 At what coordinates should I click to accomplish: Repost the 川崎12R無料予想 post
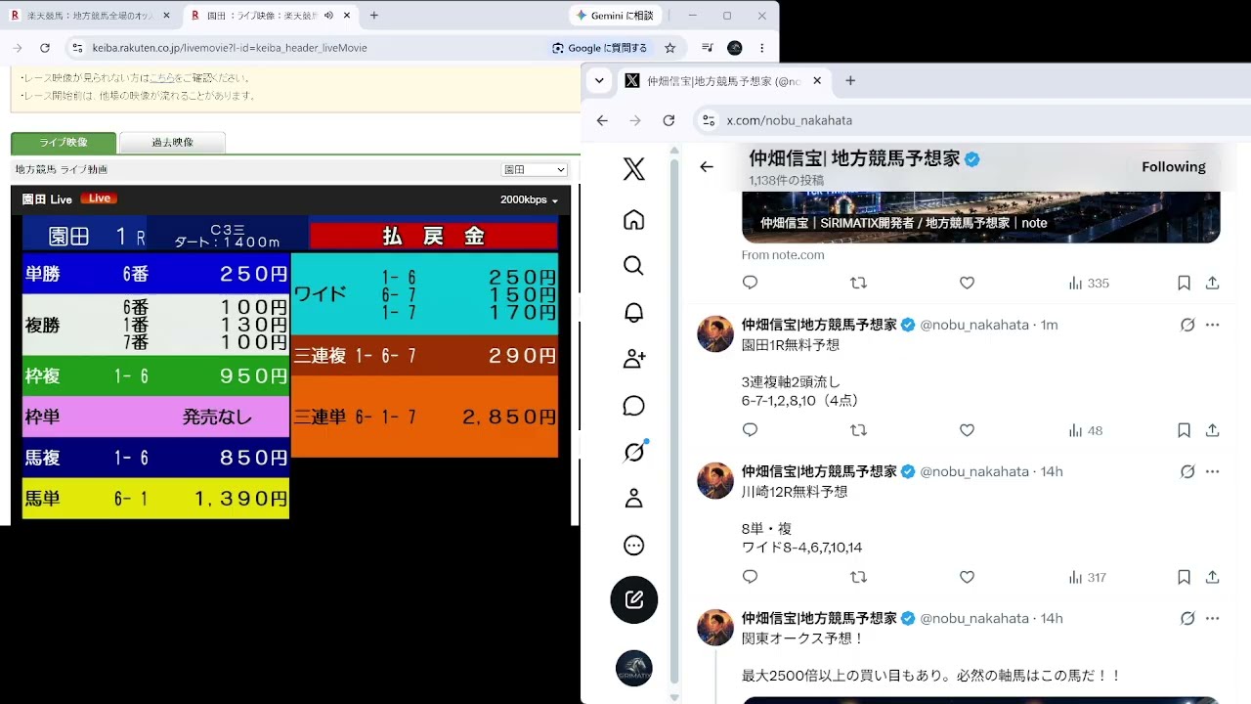(858, 577)
